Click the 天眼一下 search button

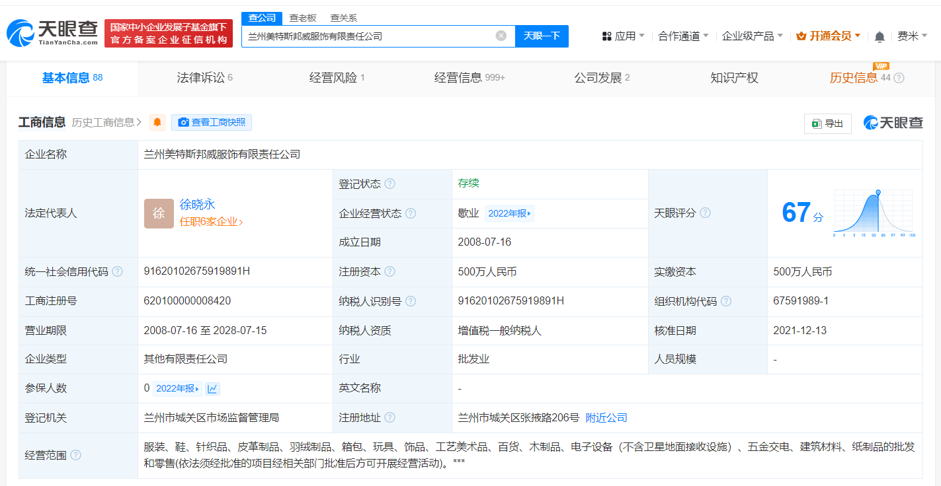[541, 36]
